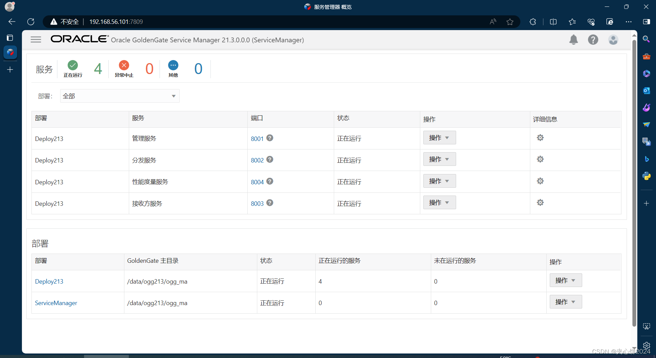Click the green 正在运行 status icon
The width and height of the screenshot is (656, 358).
click(73, 65)
